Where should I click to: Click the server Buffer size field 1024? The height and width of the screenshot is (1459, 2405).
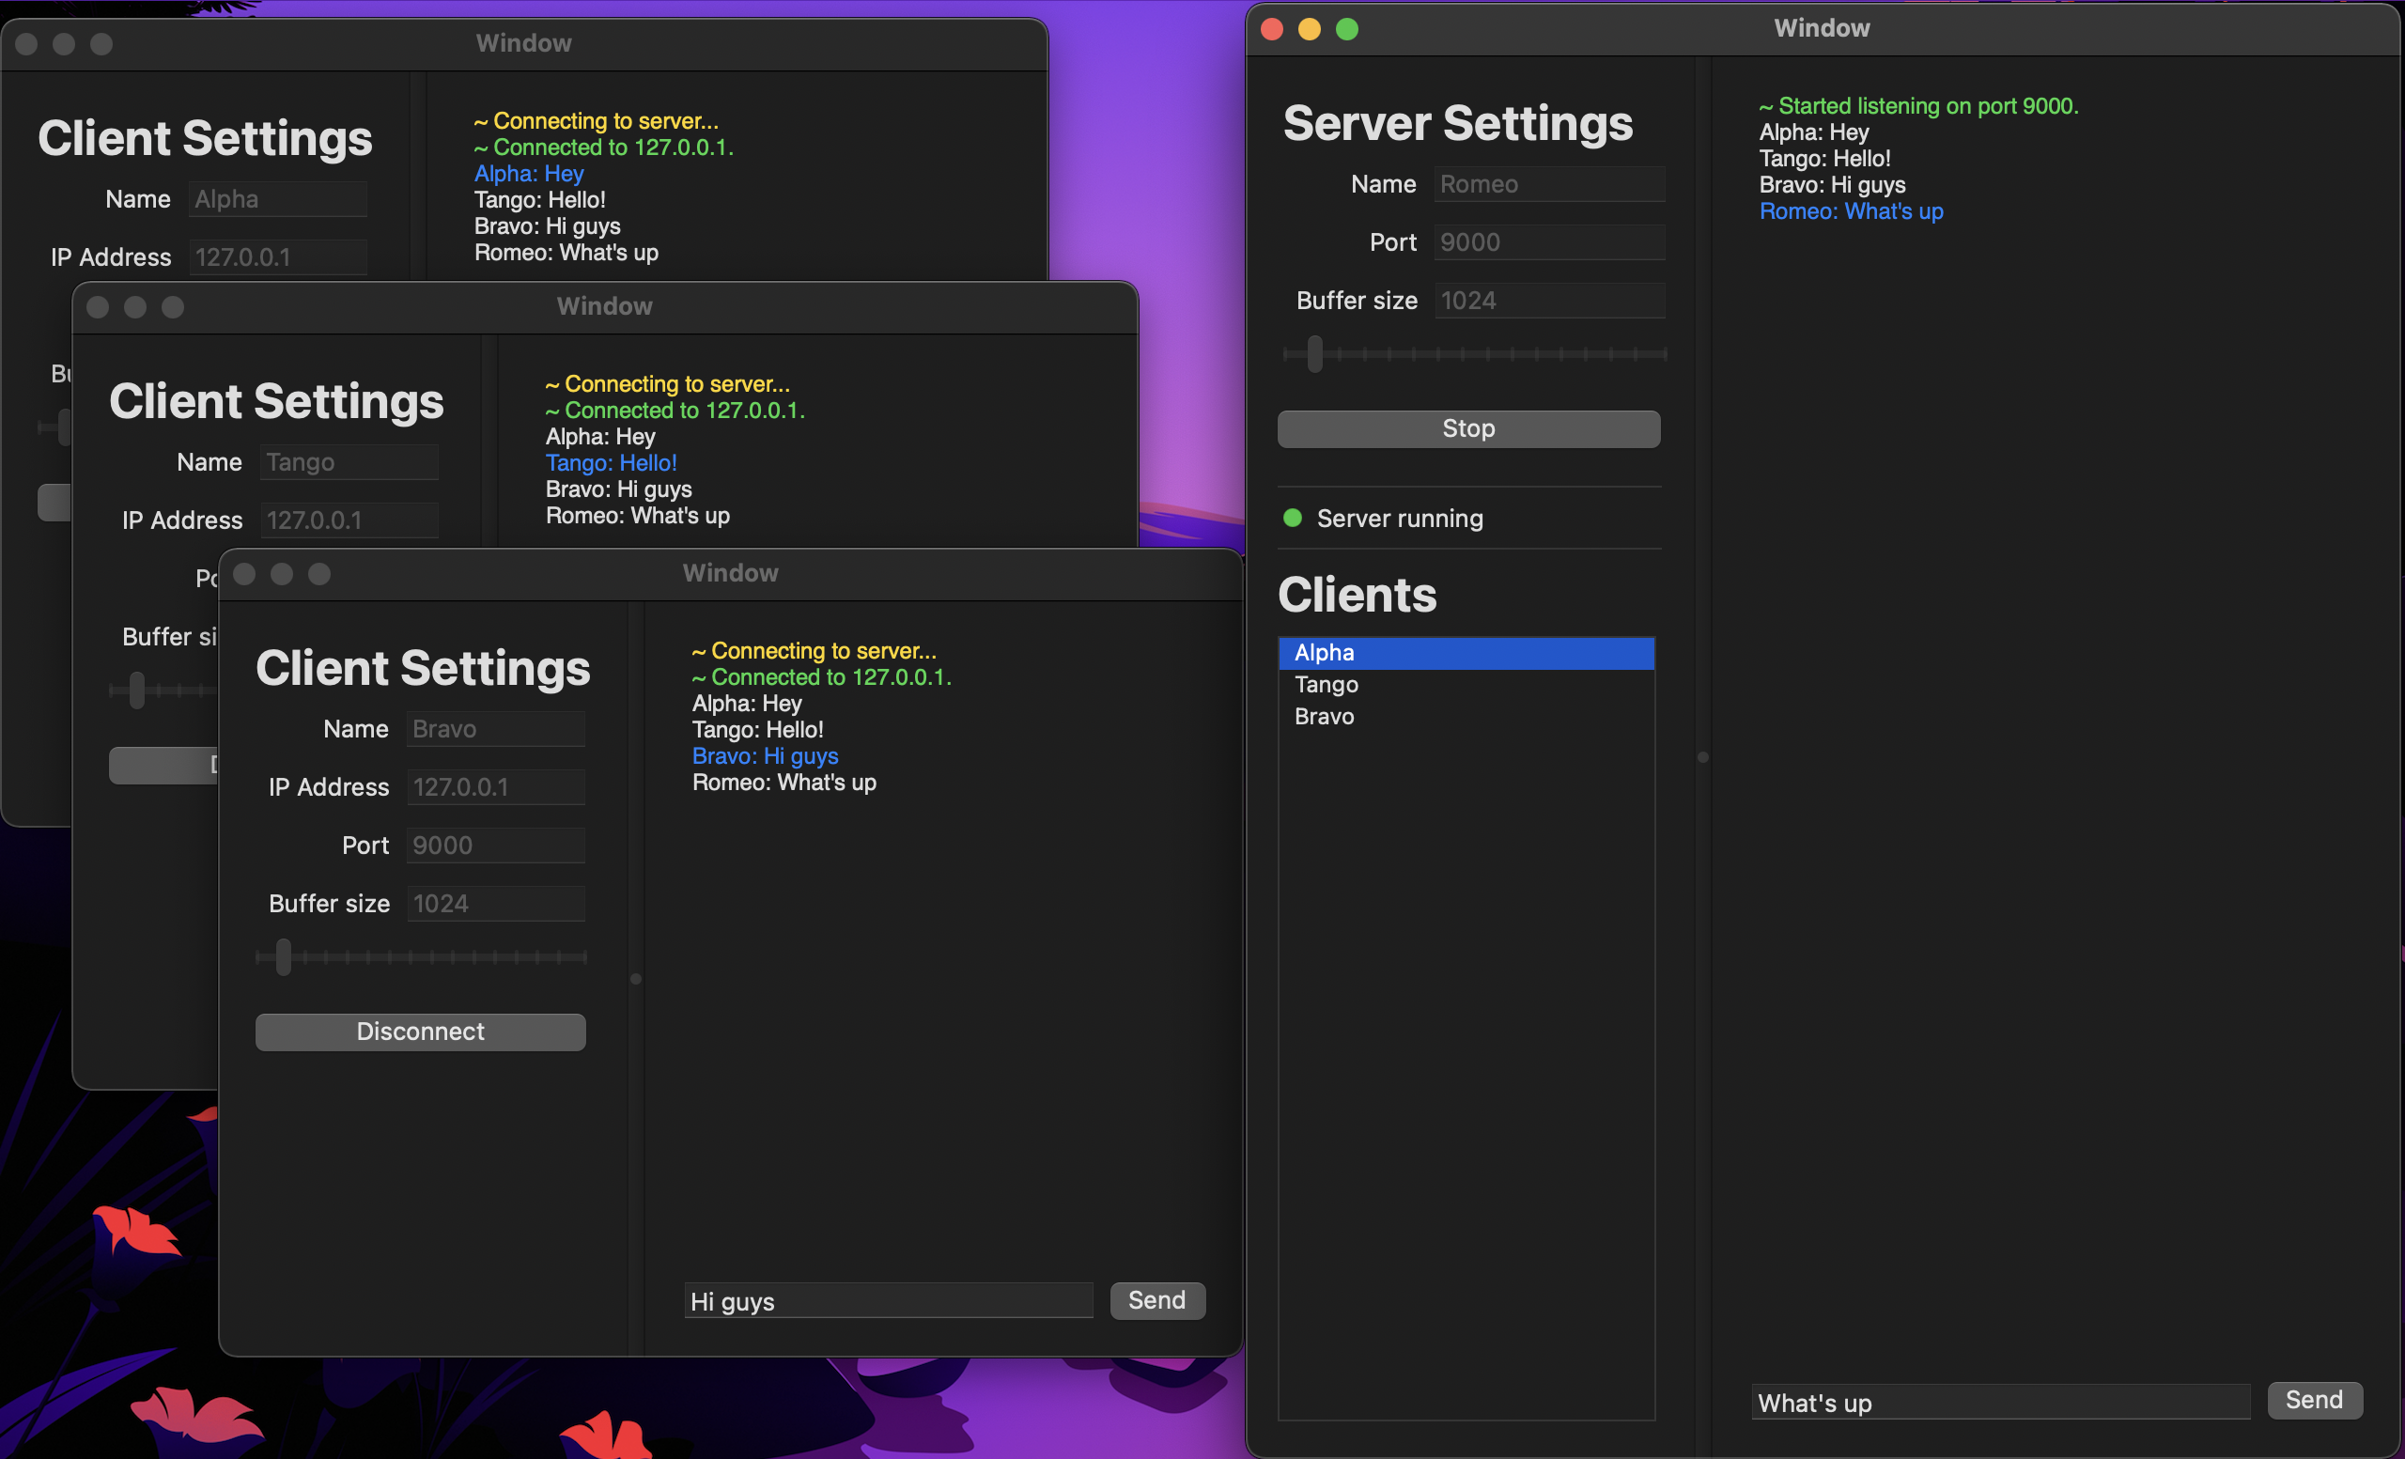pyautogui.click(x=1548, y=301)
